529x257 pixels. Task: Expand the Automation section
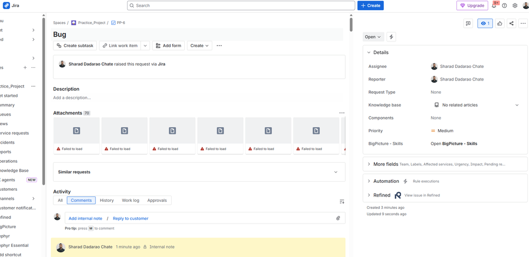369,181
